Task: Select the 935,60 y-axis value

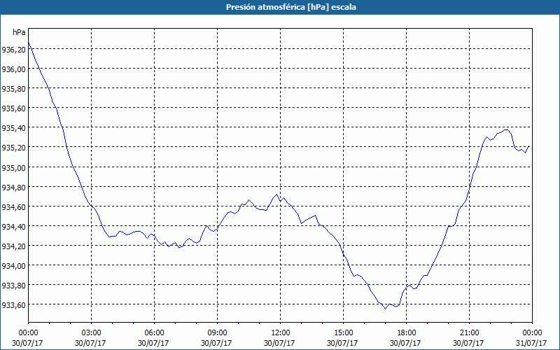Action: (13, 108)
